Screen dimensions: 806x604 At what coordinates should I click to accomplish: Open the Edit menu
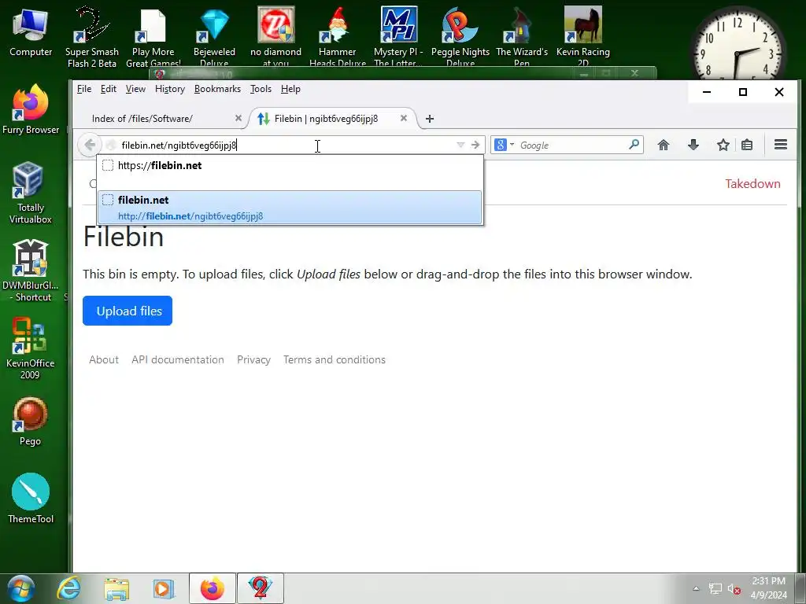pos(108,89)
